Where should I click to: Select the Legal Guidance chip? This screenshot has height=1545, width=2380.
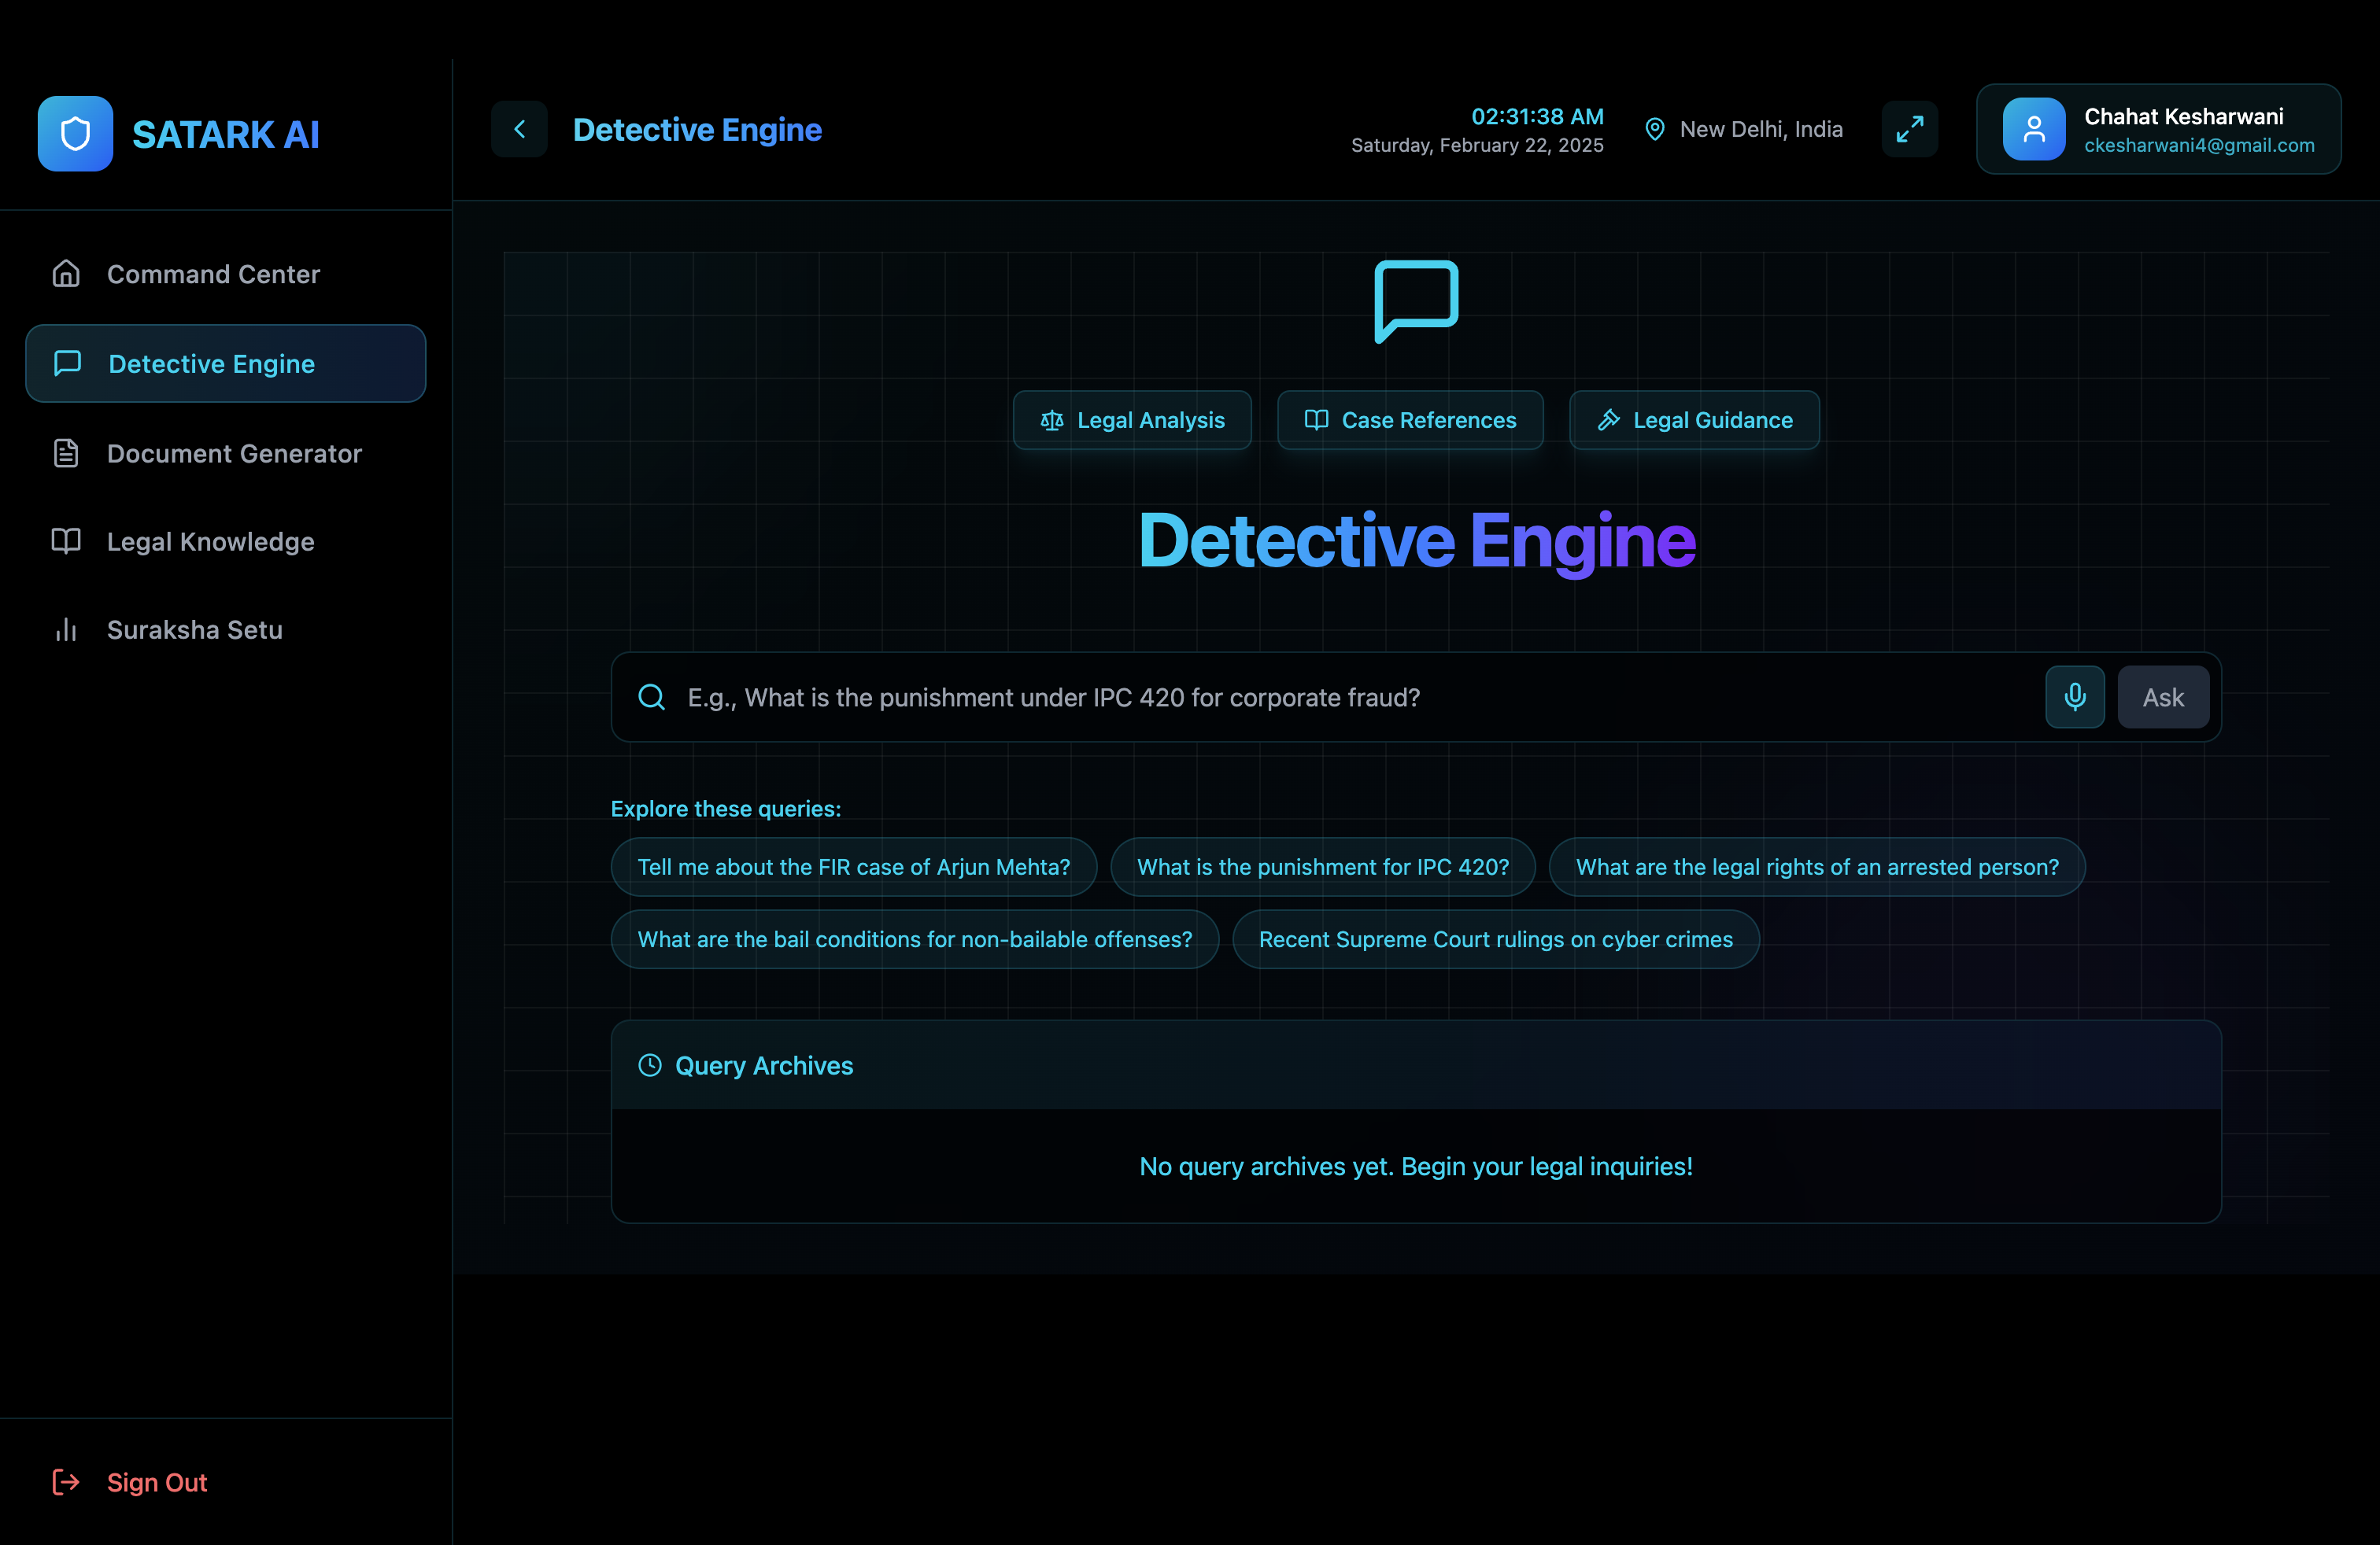coord(1693,420)
